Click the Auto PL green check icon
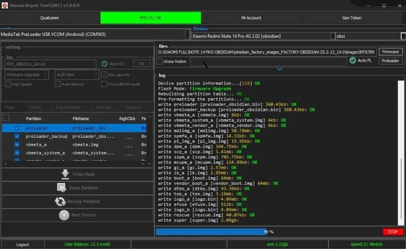Image resolution: width=406 pixels, height=249 pixels. (353, 60)
